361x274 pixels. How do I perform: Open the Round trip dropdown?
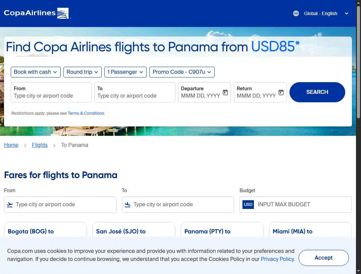[82, 72]
